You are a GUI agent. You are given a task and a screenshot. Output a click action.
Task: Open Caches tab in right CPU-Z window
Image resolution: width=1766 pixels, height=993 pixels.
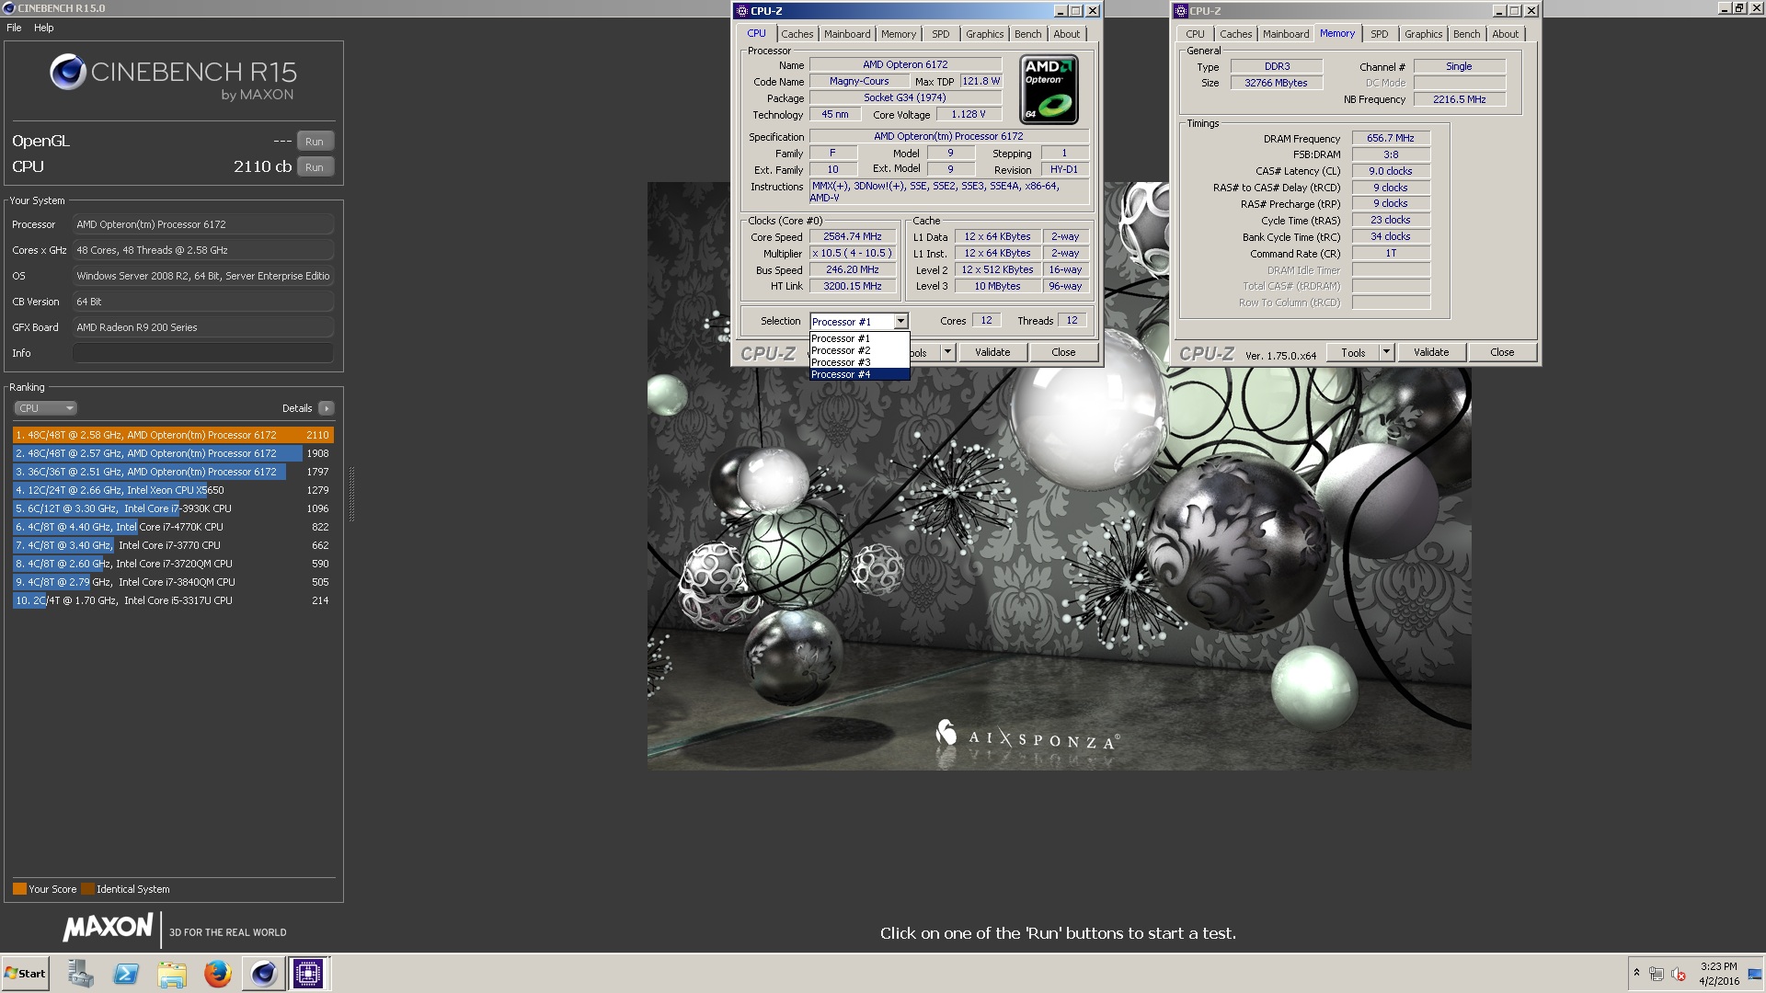tap(1236, 34)
